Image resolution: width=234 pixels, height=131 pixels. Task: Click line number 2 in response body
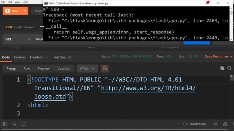18,105
